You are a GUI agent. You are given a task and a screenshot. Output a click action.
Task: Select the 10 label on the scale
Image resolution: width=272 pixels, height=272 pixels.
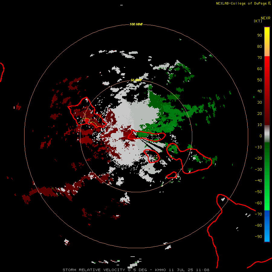point(260,125)
